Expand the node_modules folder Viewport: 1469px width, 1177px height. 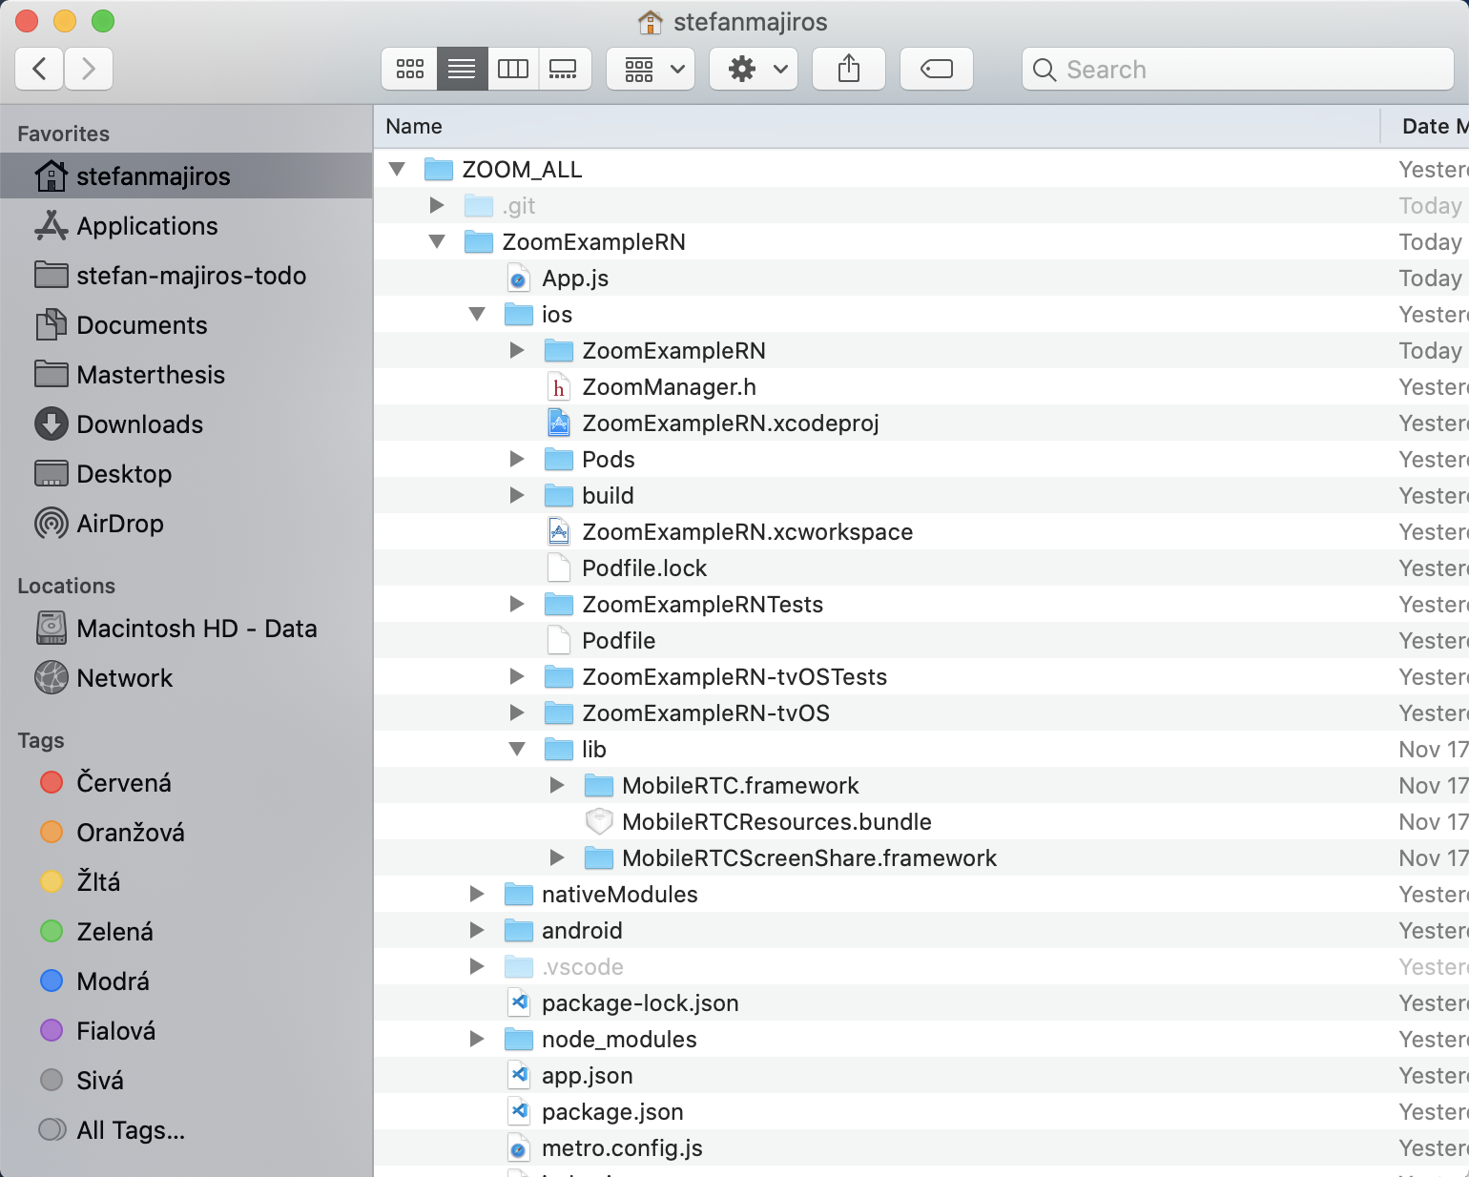pos(477,1040)
